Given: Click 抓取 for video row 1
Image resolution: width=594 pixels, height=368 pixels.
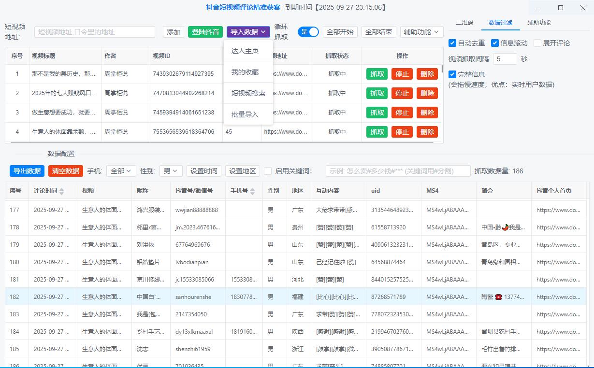Looking at the screenshot, I should (x=377, y=74).
